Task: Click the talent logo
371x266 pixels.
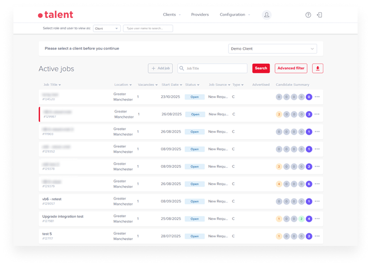Action: point(55,15)
